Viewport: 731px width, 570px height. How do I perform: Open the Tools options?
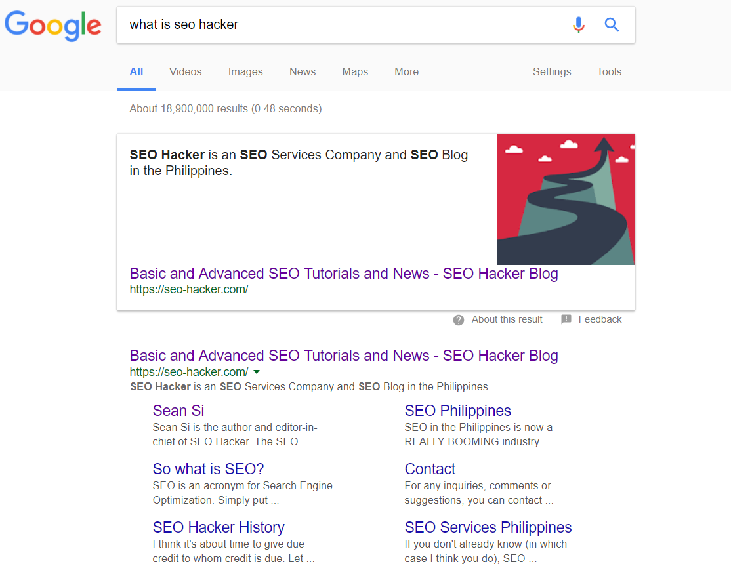point(609,71)
